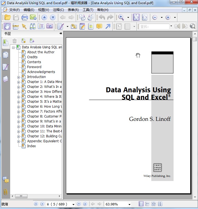
Task: Click the Open file folder icon
Action: coord(7,17)
